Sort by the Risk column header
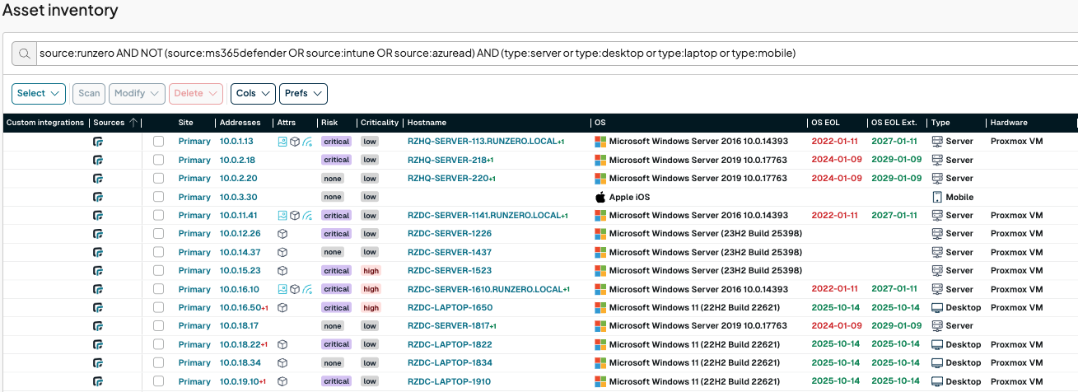Viewport: 1078px width, 392px height. coord(329,123)
